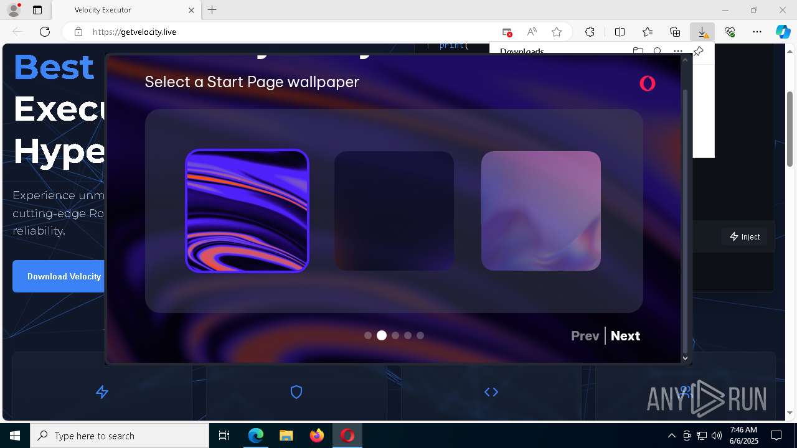Screen dimensions: 797x448
Task: Open the volume control tray icon
Action: (717, 436)
